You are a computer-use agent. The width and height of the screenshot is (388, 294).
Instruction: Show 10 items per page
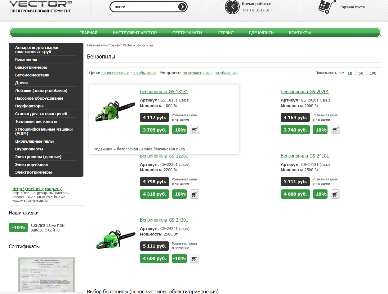coord(350,73)
